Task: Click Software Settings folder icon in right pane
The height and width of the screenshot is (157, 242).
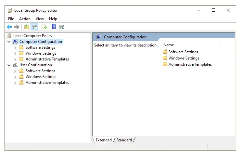Action: pyautogui.click(x=165, y=52)
